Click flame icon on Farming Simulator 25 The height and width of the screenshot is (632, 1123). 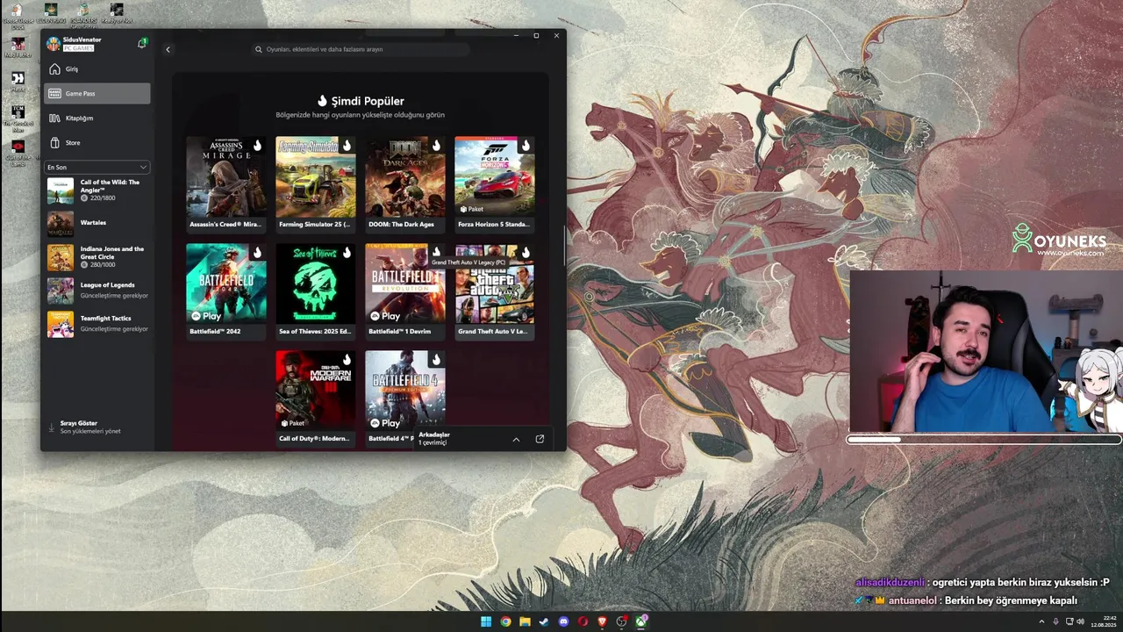(347, 146)
